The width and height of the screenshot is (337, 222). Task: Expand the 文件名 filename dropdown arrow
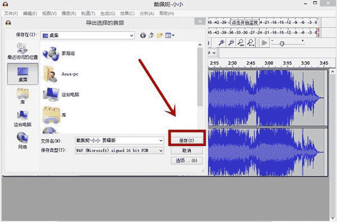[161, 141]
